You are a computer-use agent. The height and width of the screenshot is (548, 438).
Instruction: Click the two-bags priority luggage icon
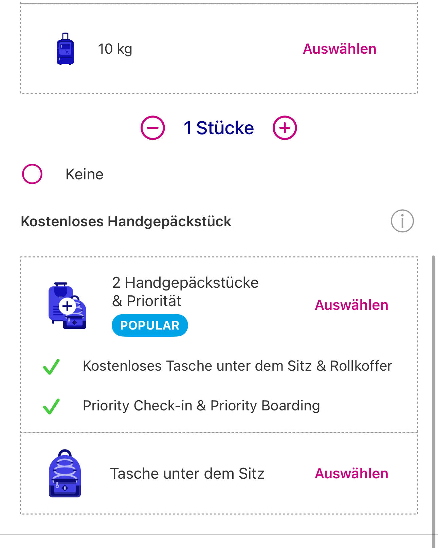67,305
